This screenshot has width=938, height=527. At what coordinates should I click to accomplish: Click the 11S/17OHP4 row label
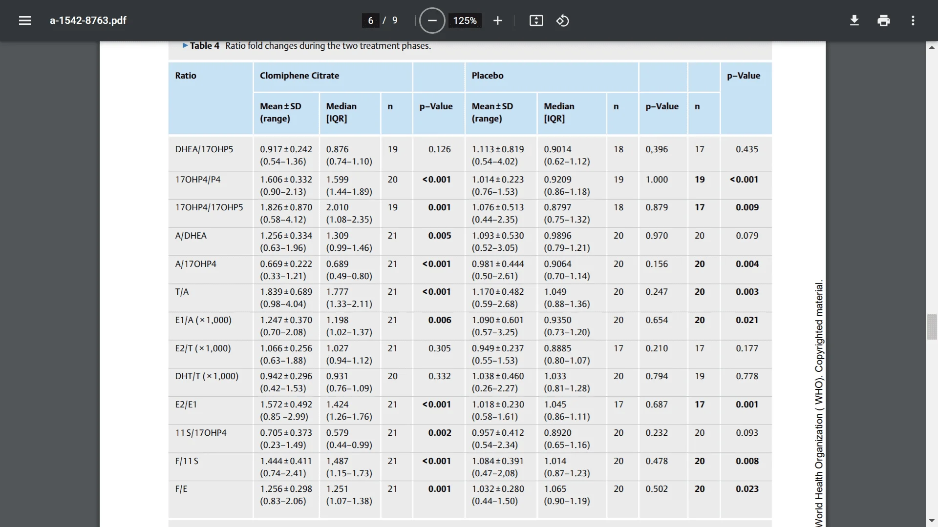(x=201, y=433)
